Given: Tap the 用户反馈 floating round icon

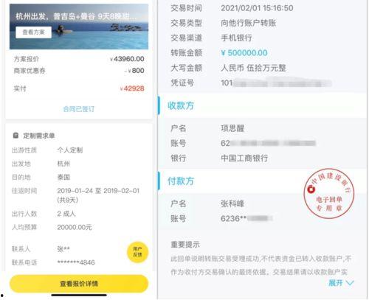Looking at the screenshot, I should [137, 252].
